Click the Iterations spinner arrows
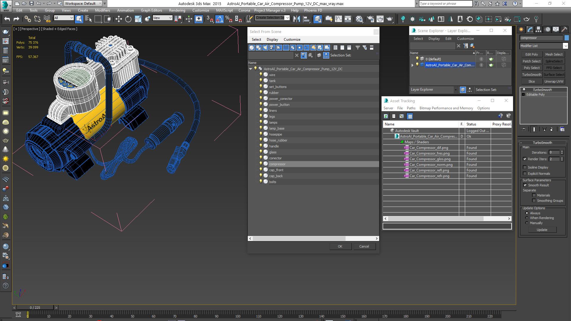571x321 pixels. point(562,152)
